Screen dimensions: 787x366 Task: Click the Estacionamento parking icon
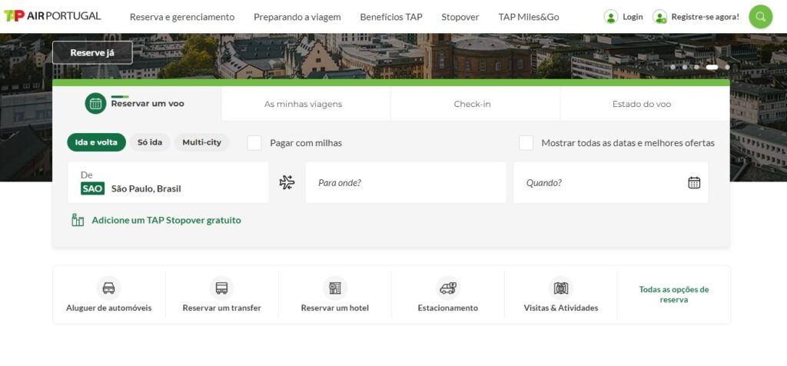coord(448,288)
